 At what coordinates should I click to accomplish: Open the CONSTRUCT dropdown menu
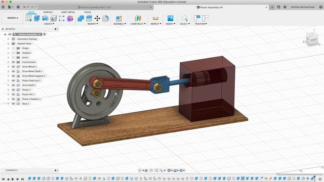138,24
